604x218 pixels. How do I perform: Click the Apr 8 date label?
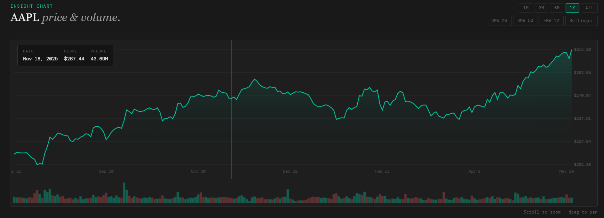pyautogui.click(x=474, y=171)
